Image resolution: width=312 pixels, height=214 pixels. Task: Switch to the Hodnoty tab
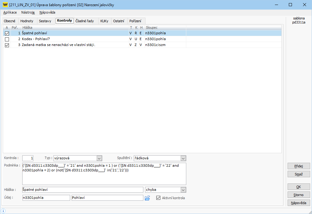[27, 21]
